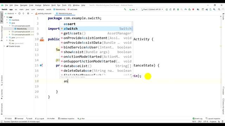Open the Refactor menu
Image resolution: width=225 pixels, height=126 pixels.
coord(46,5)
